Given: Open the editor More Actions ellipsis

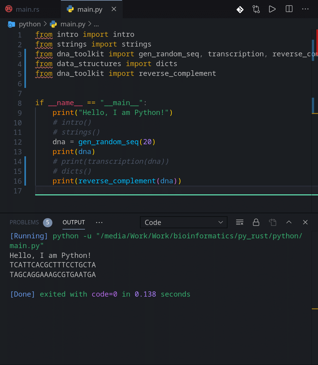Looking at the screenshot, I should click(x=305, y=9).
